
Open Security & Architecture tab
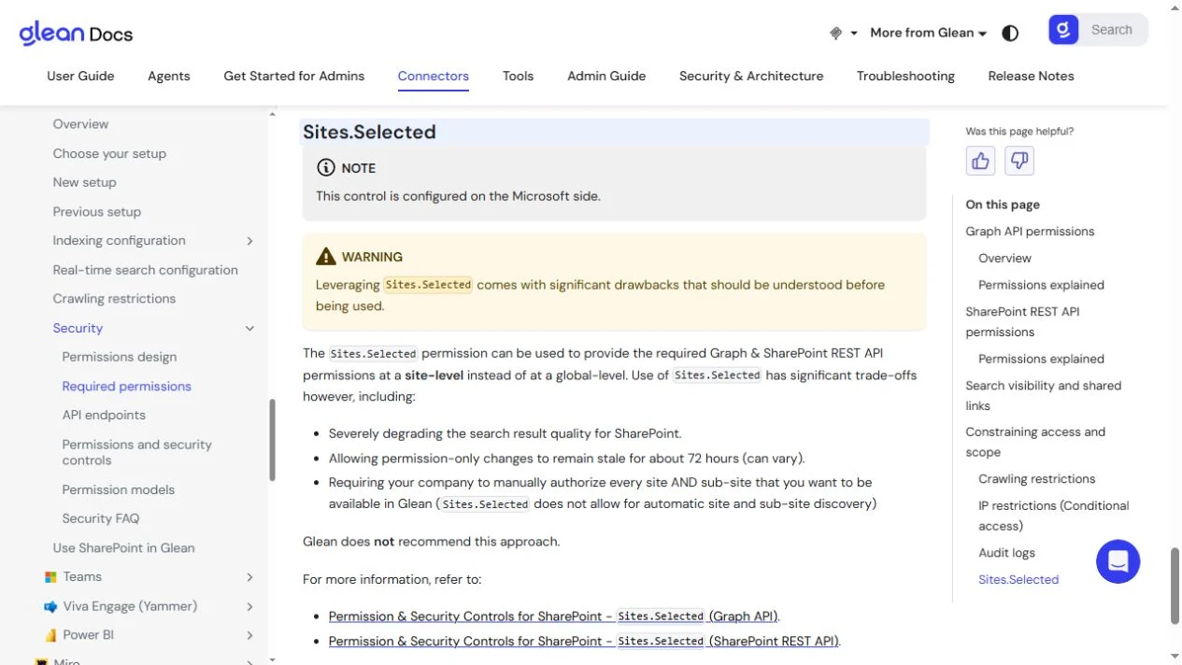click(751, 76)
